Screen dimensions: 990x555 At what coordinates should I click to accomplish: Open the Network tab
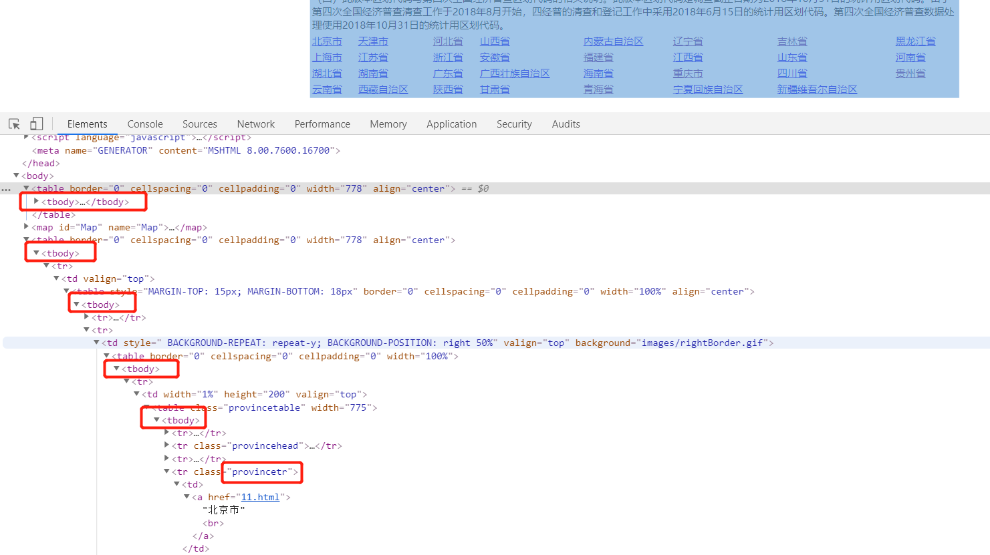pyautogui.click(x=256, y=124)
